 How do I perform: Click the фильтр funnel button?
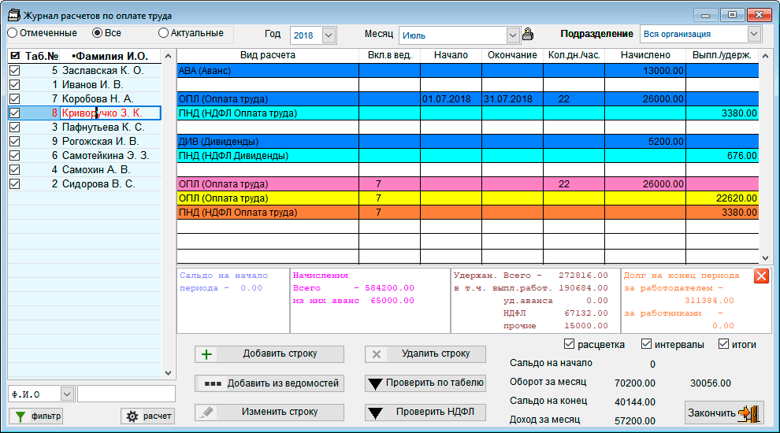(x=36, y=416)
